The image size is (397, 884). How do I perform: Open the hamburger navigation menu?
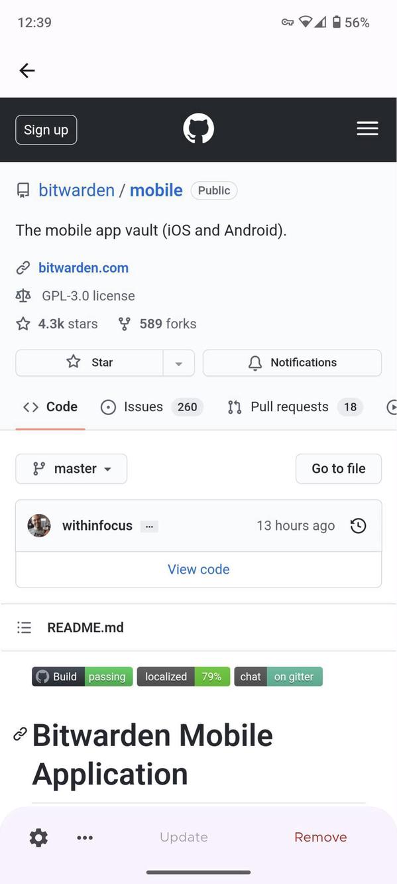pos(367,128)
